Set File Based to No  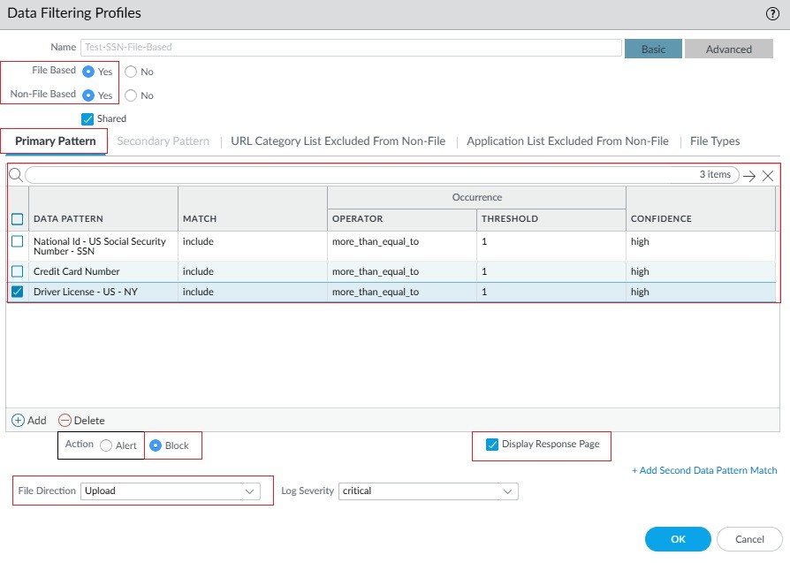tap(131, 72)
